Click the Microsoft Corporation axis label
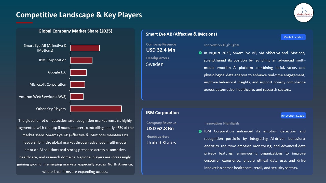This screenshot has width=326, height=183. click(x=48, y=84)
